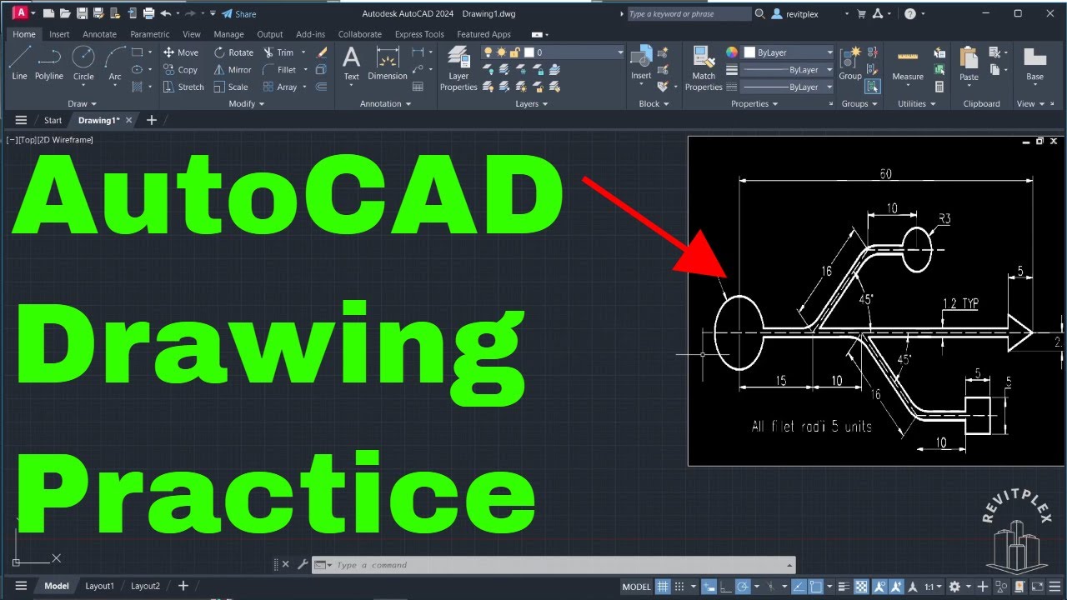Toggle the drawing grid display

pos(663,587)
